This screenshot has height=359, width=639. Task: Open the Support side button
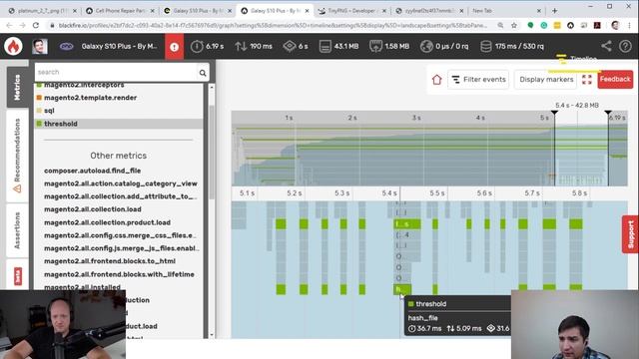pos(630,234)
